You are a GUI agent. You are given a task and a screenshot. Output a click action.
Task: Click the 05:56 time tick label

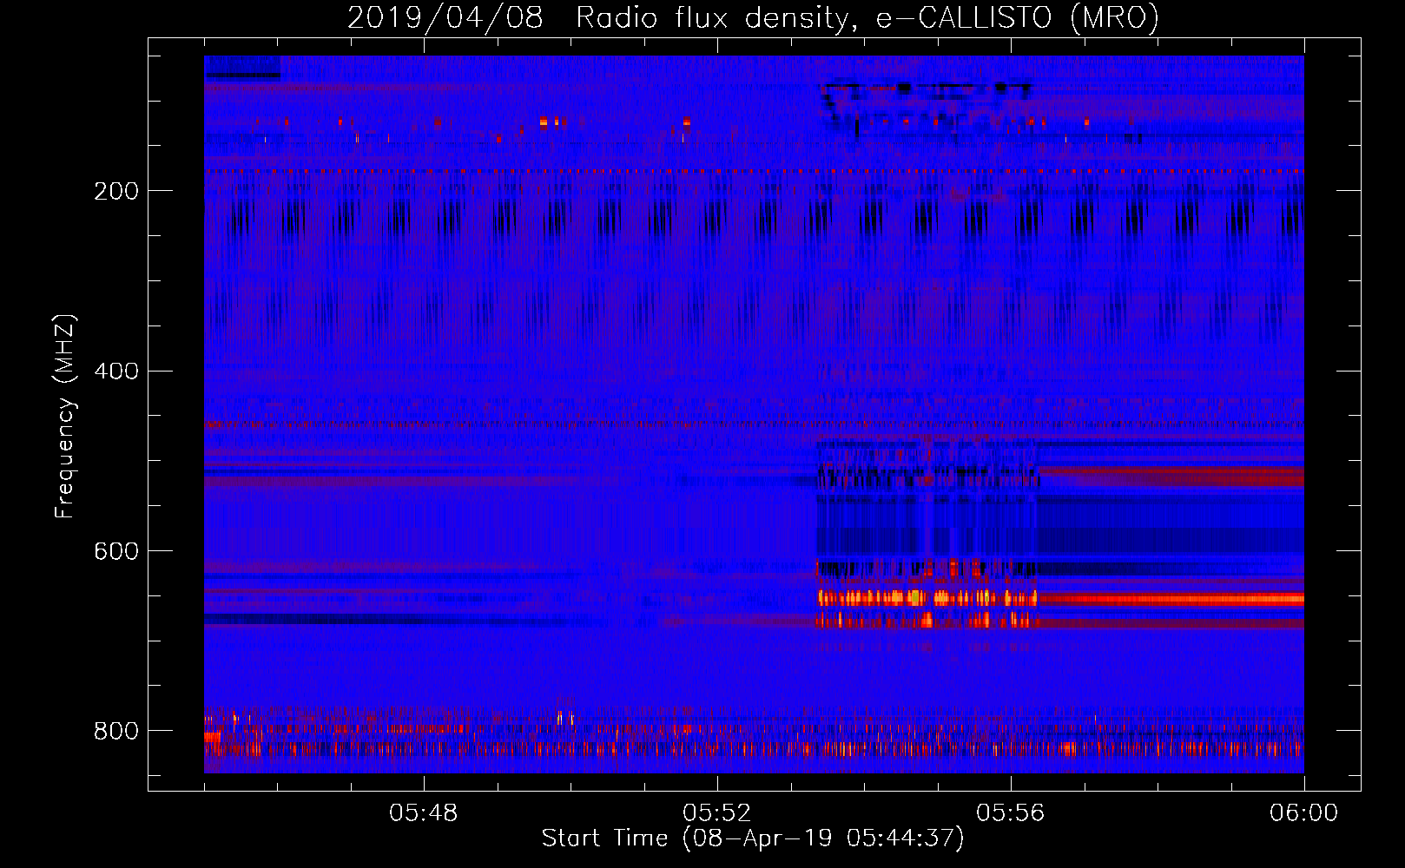click(x=1011, y=813)
